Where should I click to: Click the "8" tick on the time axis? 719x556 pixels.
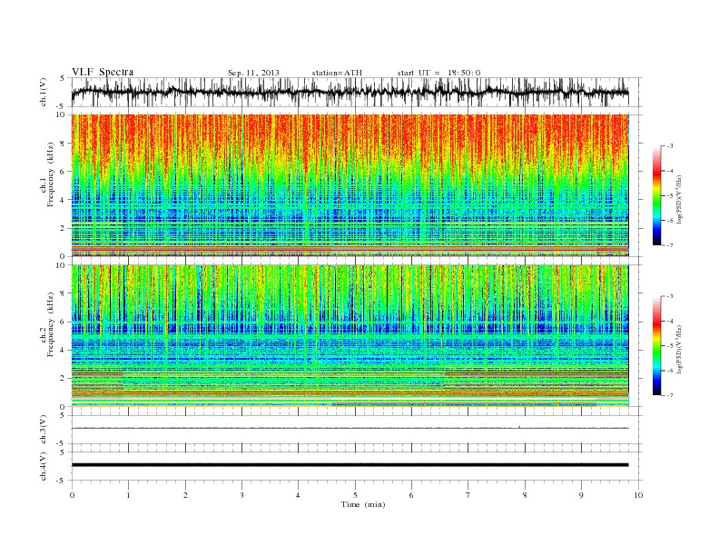pos(525,495)
